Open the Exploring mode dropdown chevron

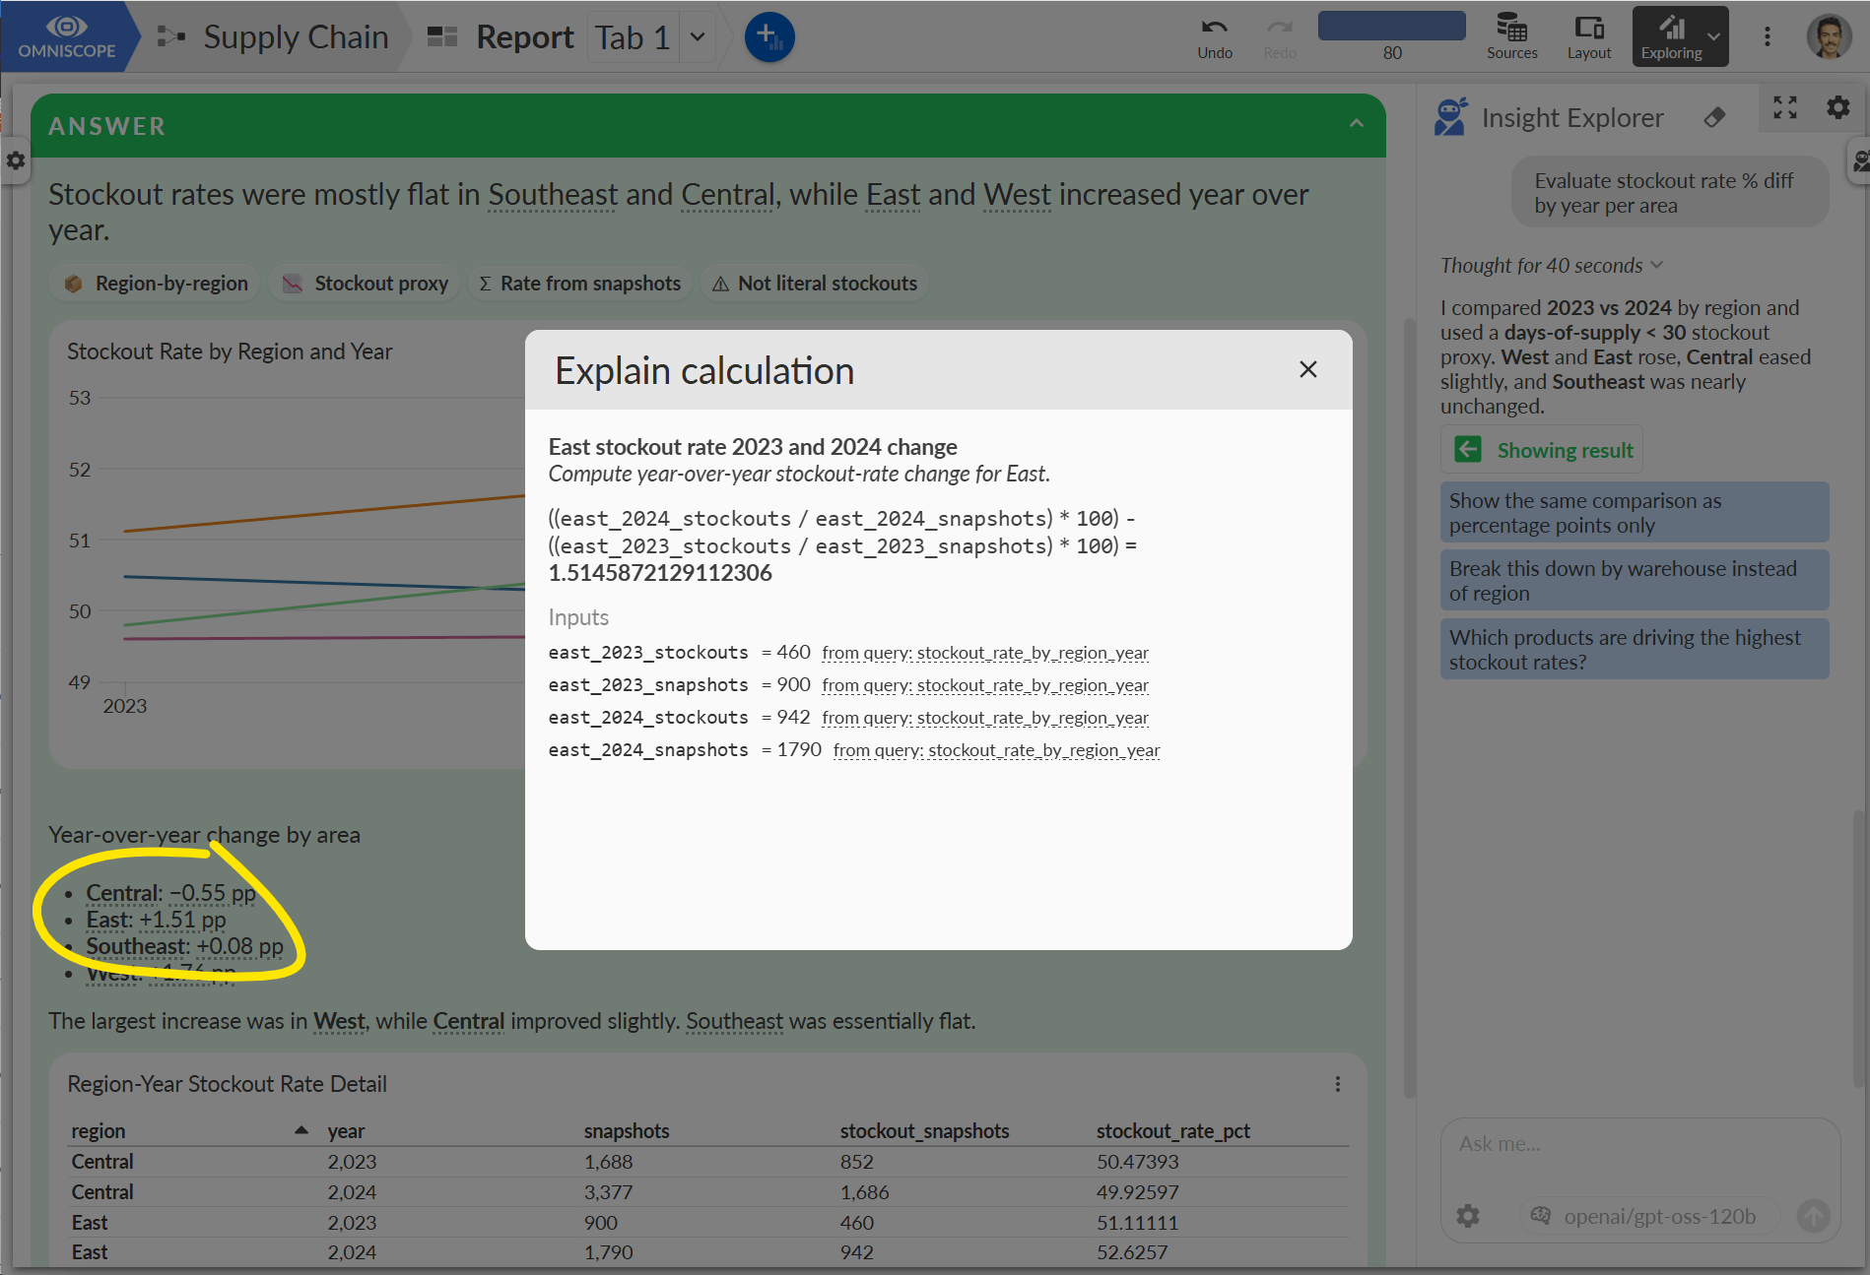(x=1714, y=36)
